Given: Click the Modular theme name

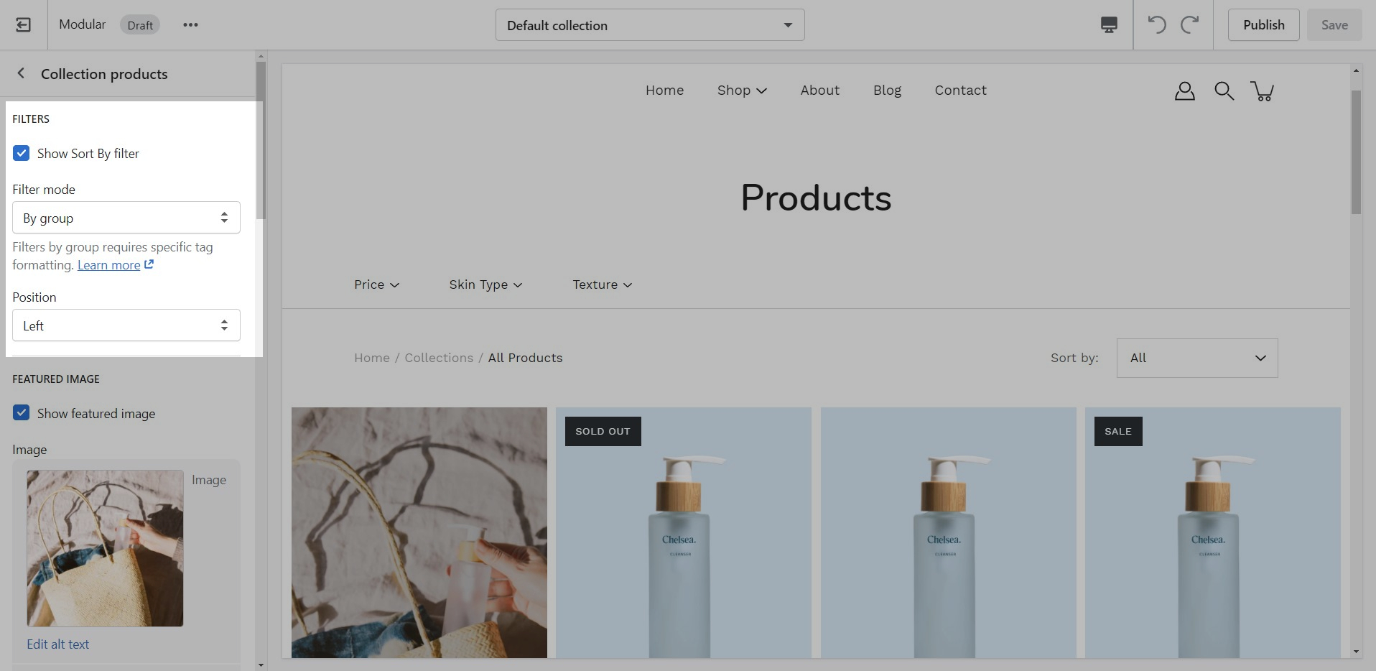Looking at the screenshot, I should point(82,24).
